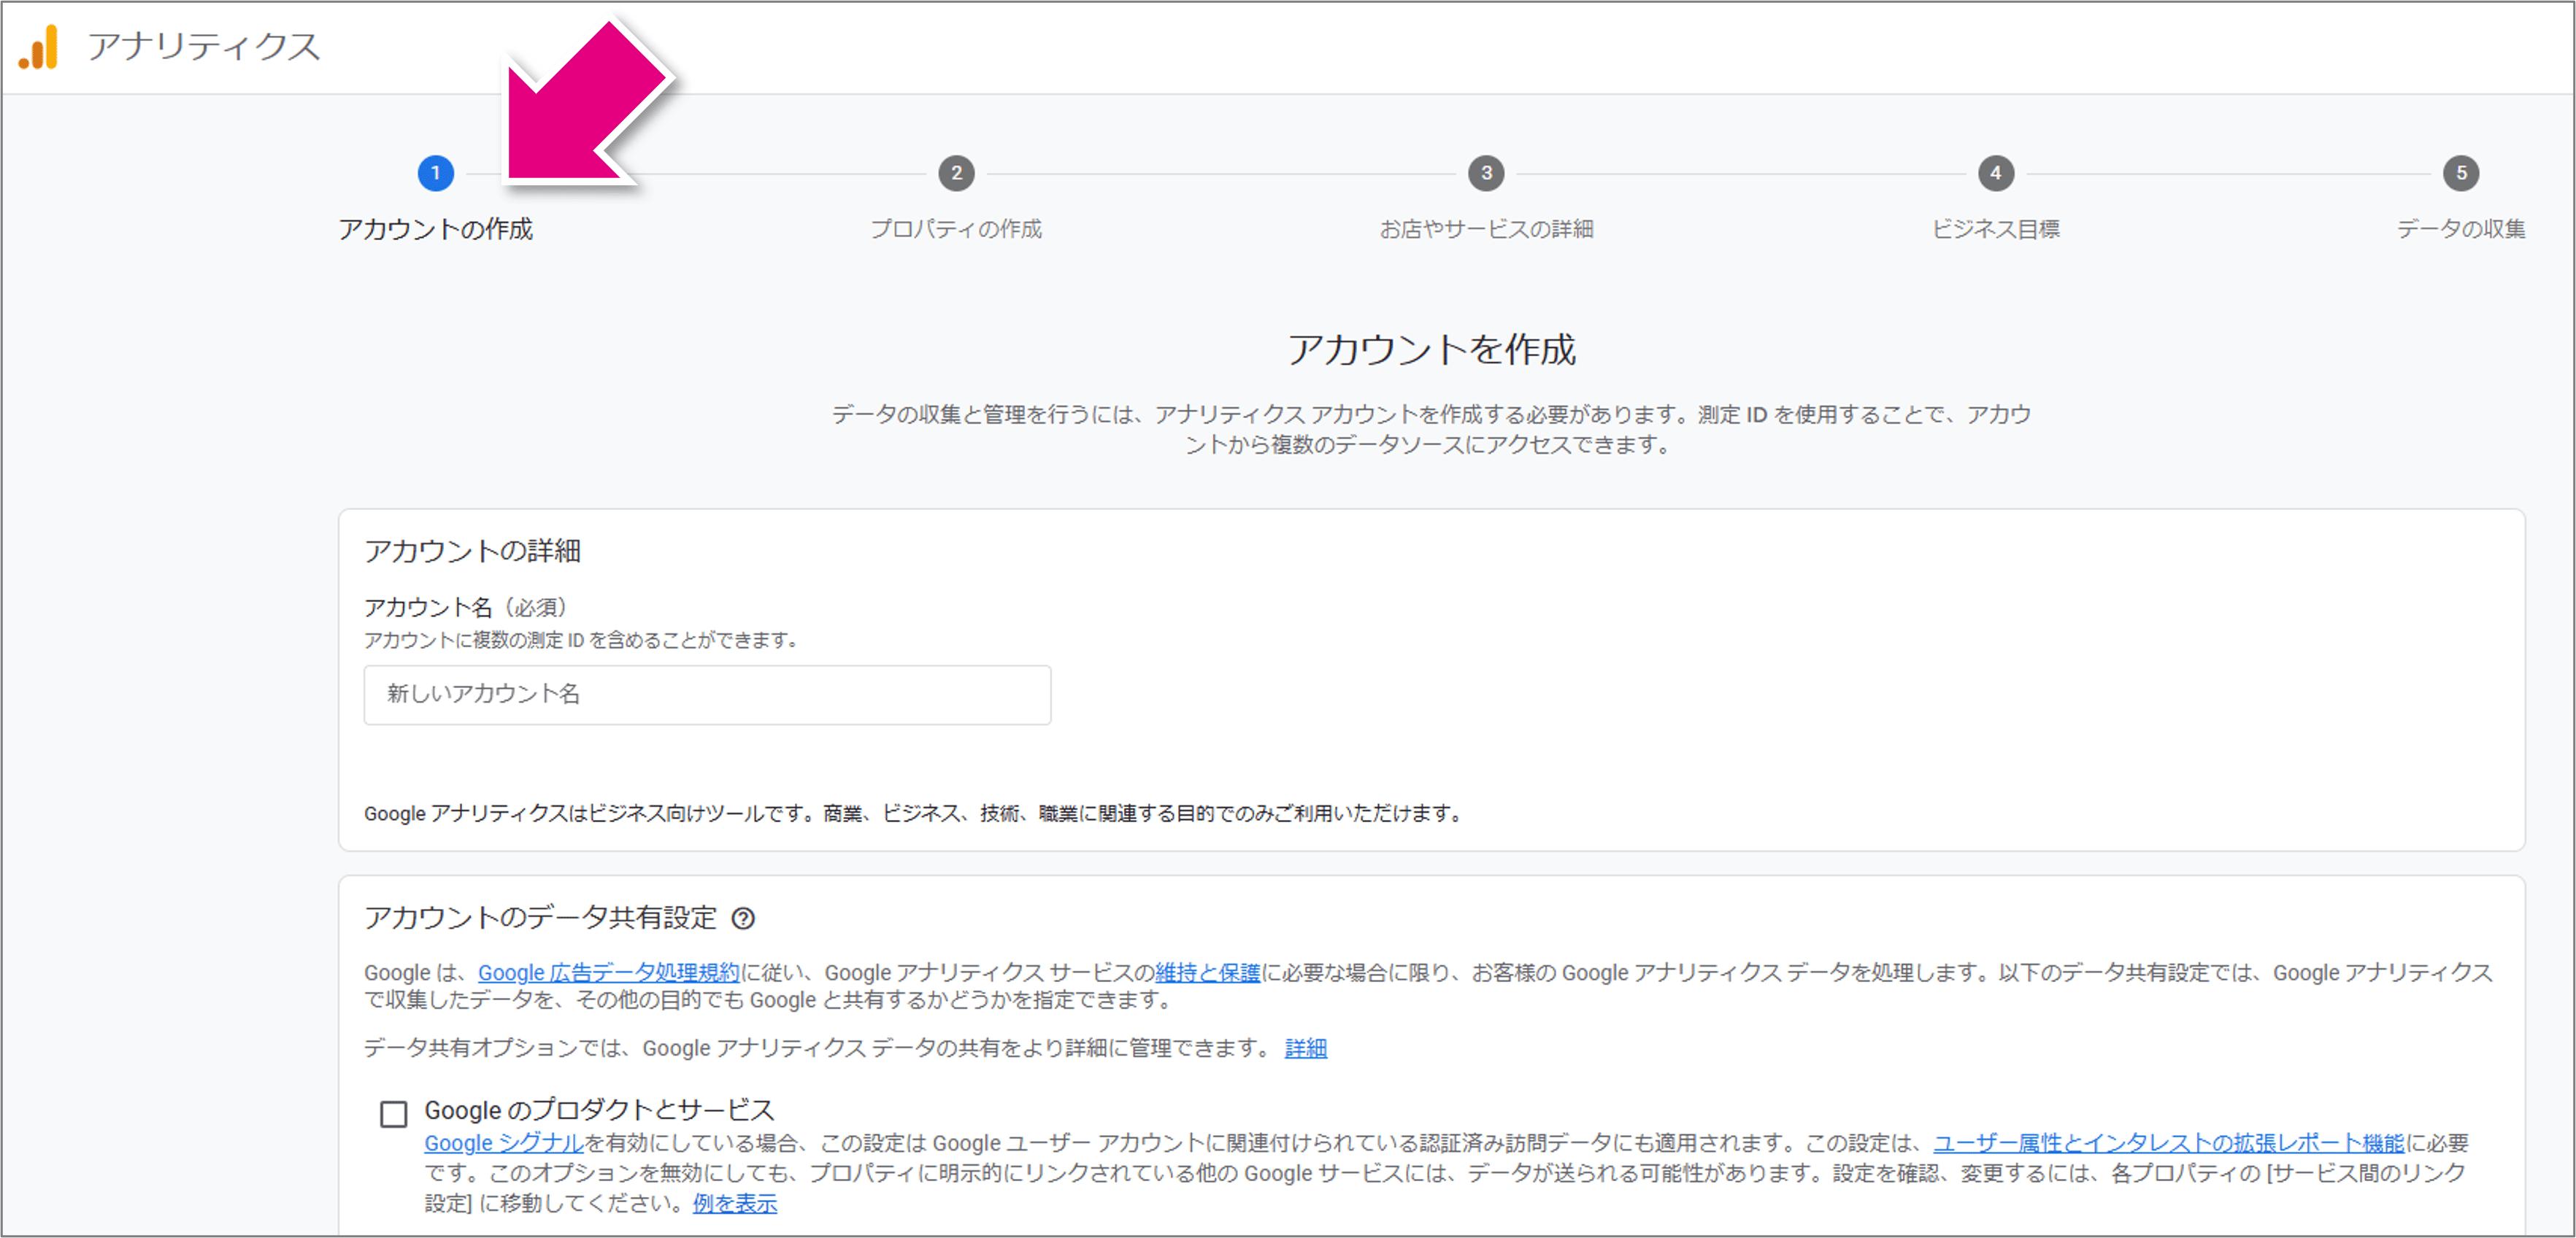The image size is (2576, 1238).
Task: Click the アカウントを作成 heading
Action: (x=1431, y=349)
